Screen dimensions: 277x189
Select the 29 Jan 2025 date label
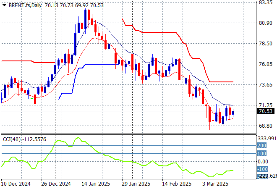136,184
